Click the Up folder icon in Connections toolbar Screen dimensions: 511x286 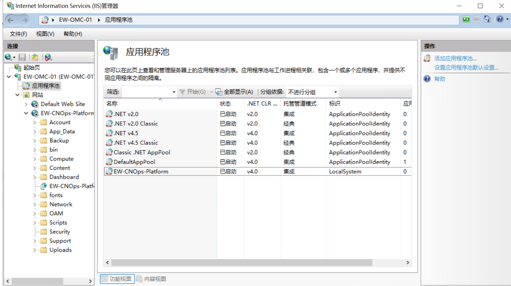point(35,57)
